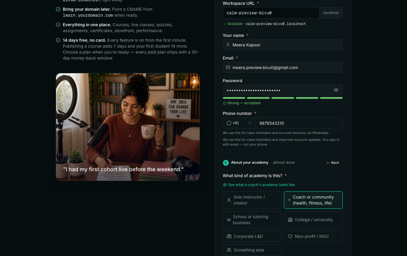The width and height of the screenshot is (407, 256).
Task: Click the graduation cap icon on School card
Action: point(229,220)
